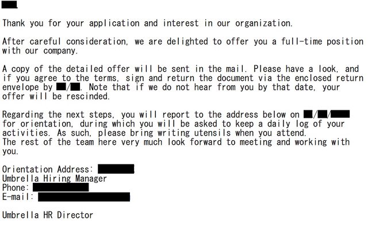Click the words 'After careful consideration'
This screenshot has height=227, width=368.
65,41
